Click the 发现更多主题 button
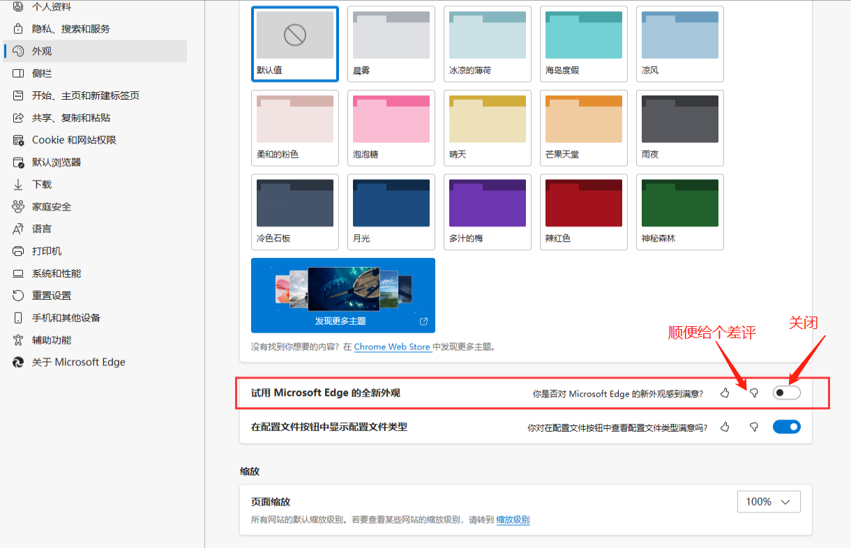 click(343, 296)
